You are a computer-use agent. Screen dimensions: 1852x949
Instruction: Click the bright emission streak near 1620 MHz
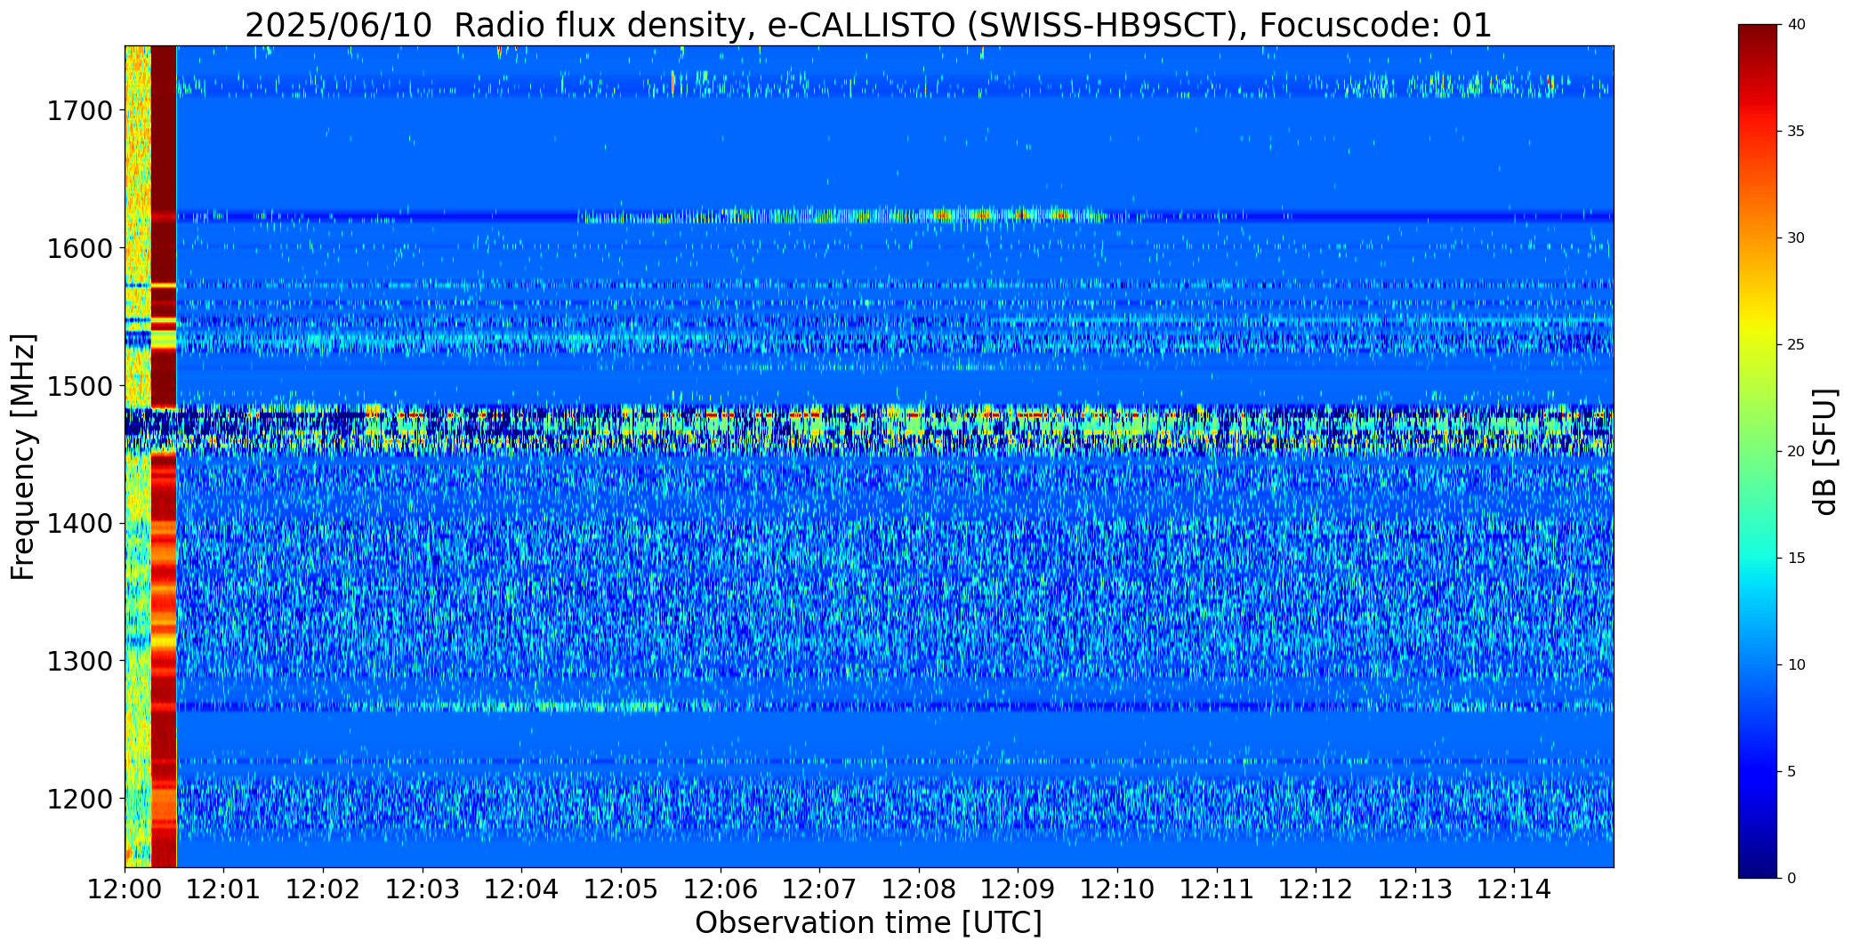[x=841, y=215]
